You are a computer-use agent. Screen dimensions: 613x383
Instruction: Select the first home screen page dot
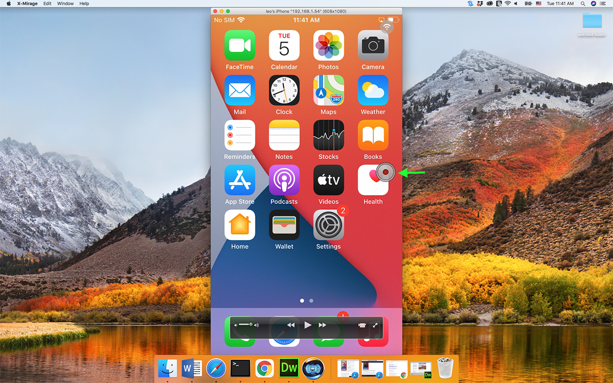click(302, 300)
